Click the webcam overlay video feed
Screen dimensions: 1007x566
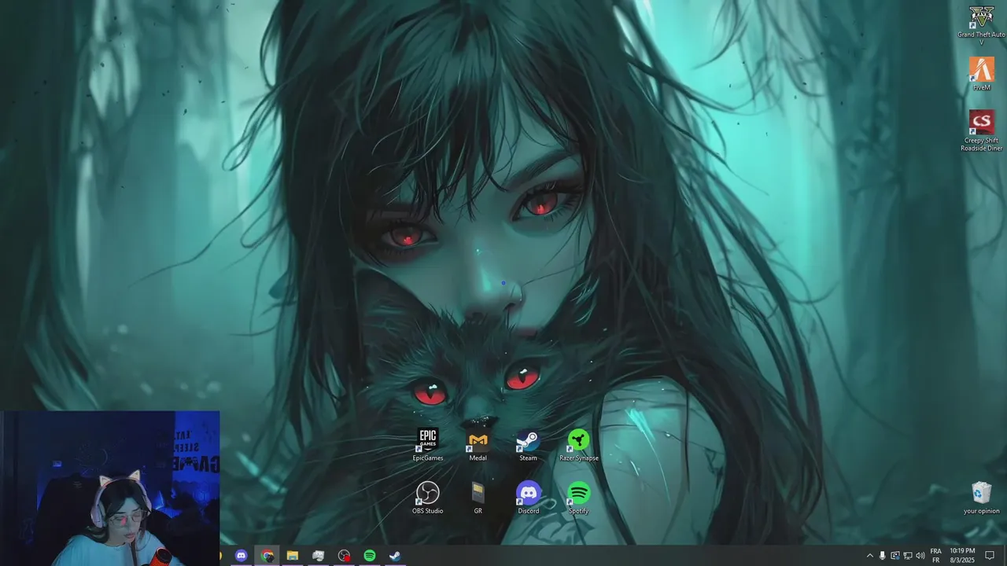point(110,488)
